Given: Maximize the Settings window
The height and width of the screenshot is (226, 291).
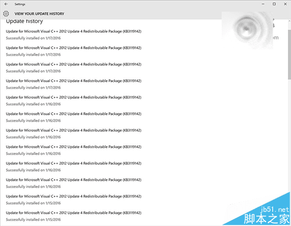Looking at the screenshot, I should pos(274,4).
